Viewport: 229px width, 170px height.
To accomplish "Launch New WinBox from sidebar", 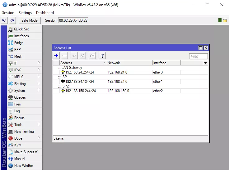I will 25,166.
